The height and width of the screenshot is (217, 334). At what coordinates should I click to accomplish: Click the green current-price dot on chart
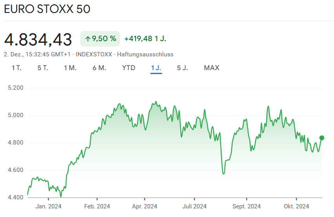322,138
